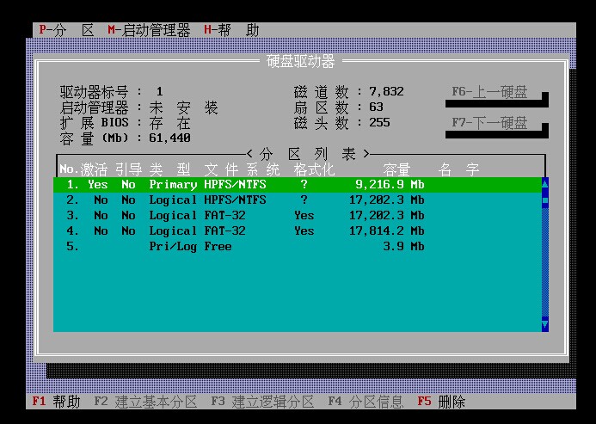Screen dimensions: 596x424
Task: Click the 9,216.9 Mb capacity value
Action: 390,184
